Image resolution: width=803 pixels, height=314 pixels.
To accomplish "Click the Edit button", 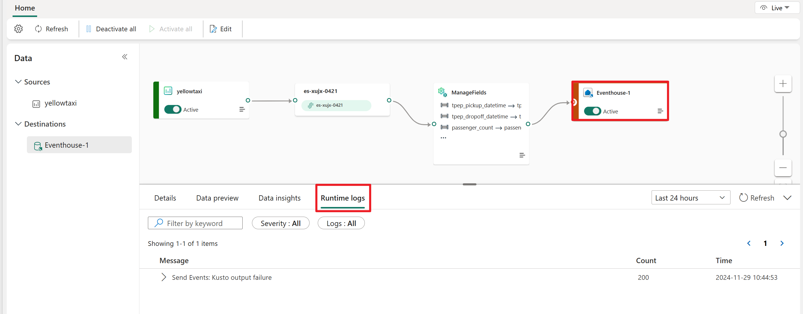I will (x=221, y=29).
